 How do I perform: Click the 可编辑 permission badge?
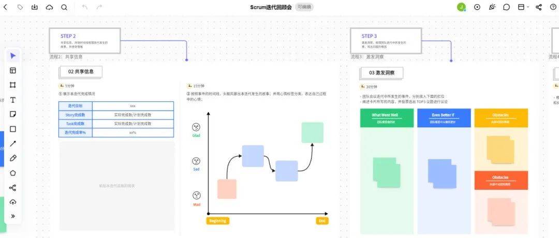point(304,7)
